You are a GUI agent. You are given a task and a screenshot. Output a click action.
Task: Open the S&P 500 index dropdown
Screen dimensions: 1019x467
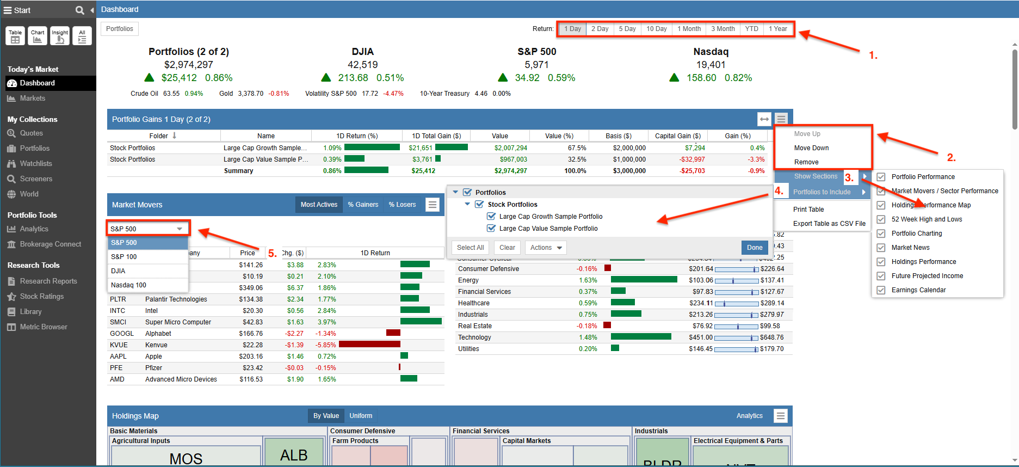[x=147, y=229]
